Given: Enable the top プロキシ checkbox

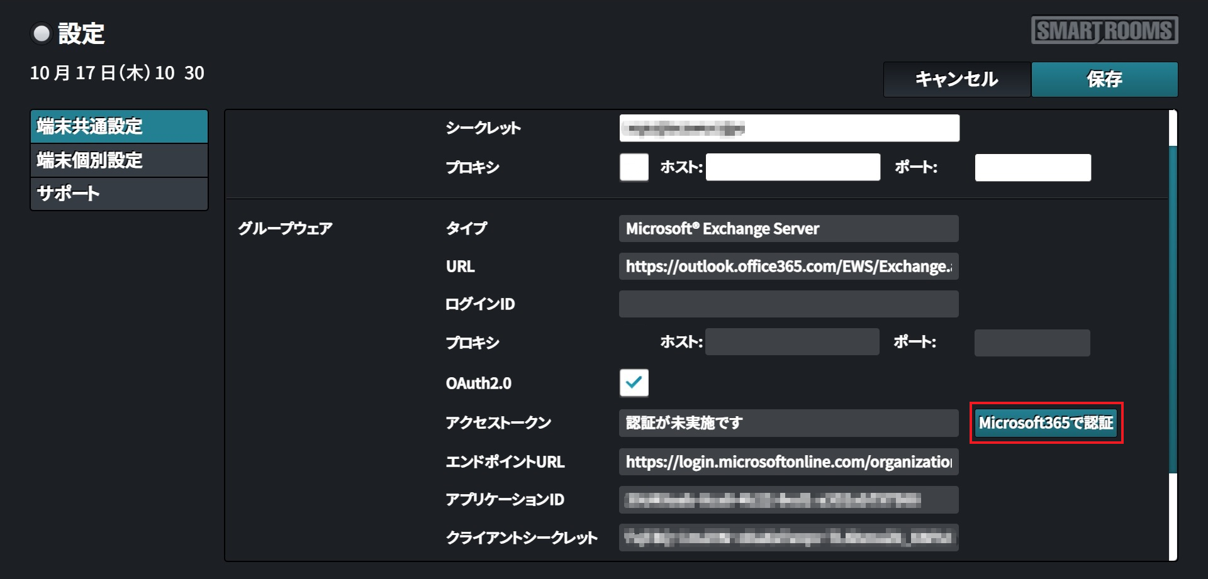Looking at the screenshot, I should tap(634, 167).
